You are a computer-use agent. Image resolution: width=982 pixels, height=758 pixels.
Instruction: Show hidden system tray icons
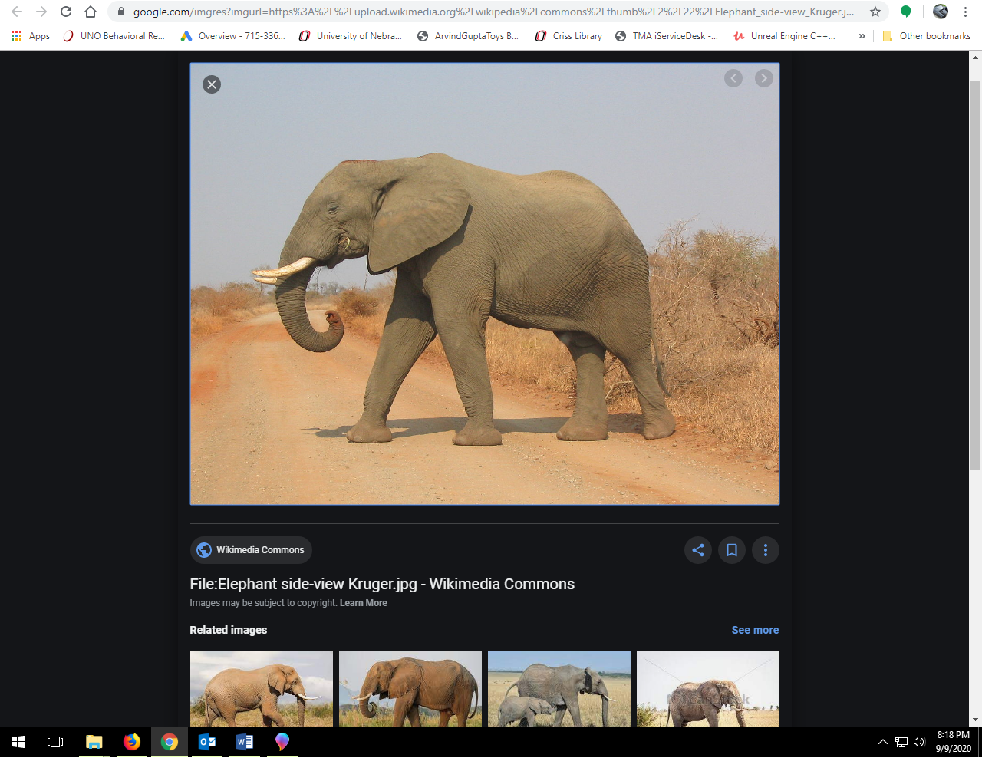point(882,742)
